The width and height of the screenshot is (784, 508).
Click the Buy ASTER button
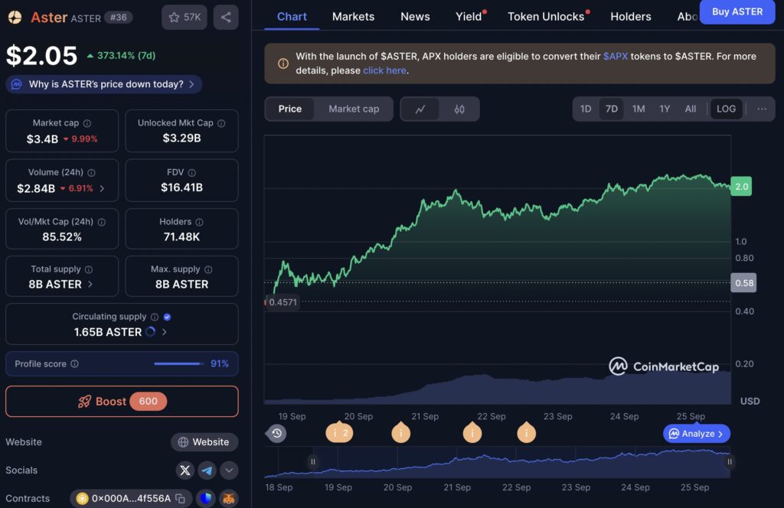pos(737,11)
